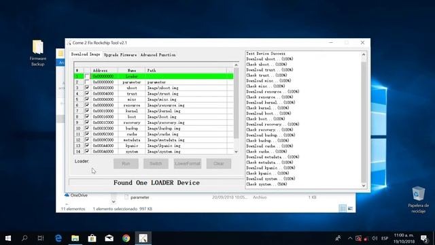Open Microsoft Store from taskbar
This screenshot has height=245, width=435.
coord(92,238)
